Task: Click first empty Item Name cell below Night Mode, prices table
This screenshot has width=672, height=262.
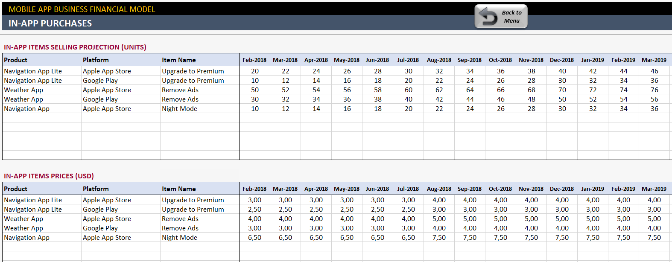Action: 200,247
